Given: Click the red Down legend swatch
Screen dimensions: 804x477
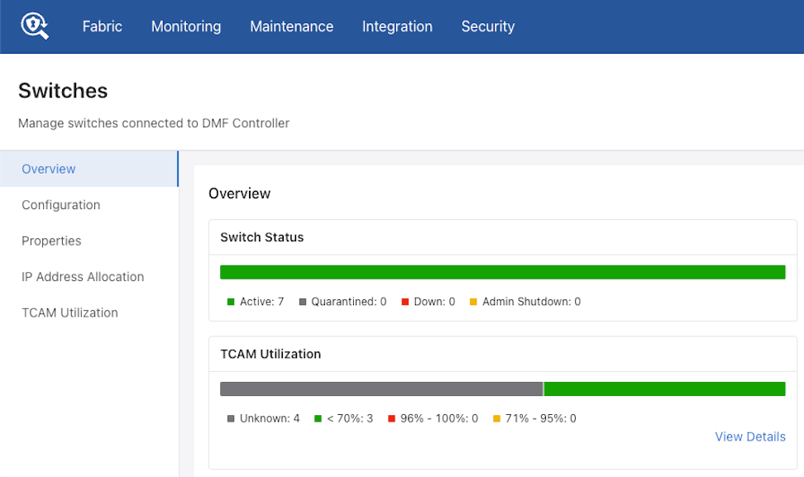Looking at the screenshot, I should tap(405, 302).
